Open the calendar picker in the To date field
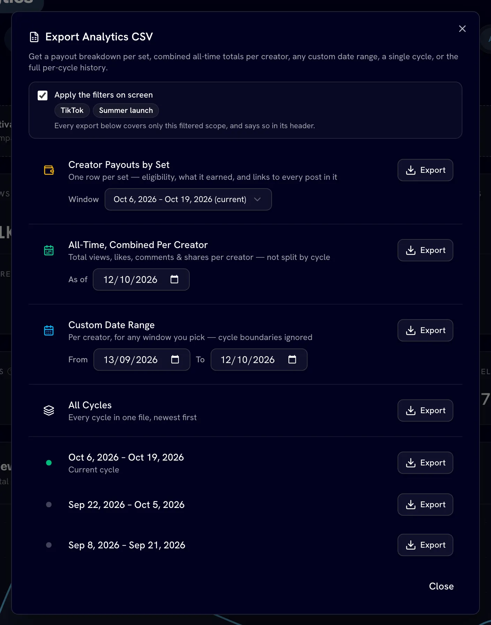Screen dimensions: 491x625 292,360
